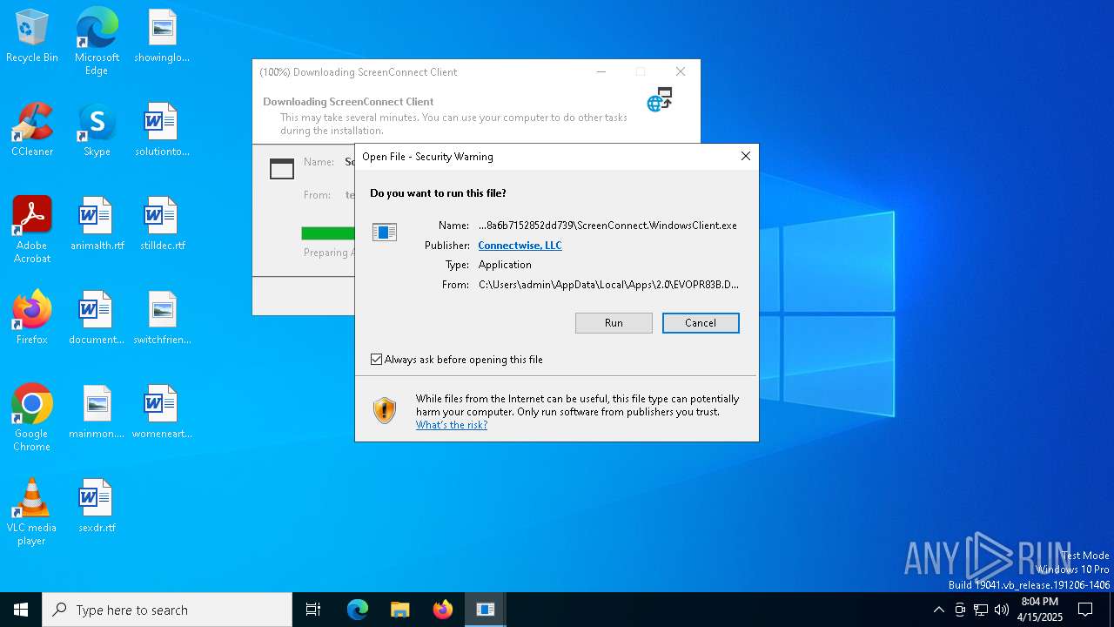Launch the Firefox desktop shortcut

(x=32, y=319)
